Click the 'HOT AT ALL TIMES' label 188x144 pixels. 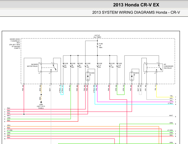tap(97, 36)
